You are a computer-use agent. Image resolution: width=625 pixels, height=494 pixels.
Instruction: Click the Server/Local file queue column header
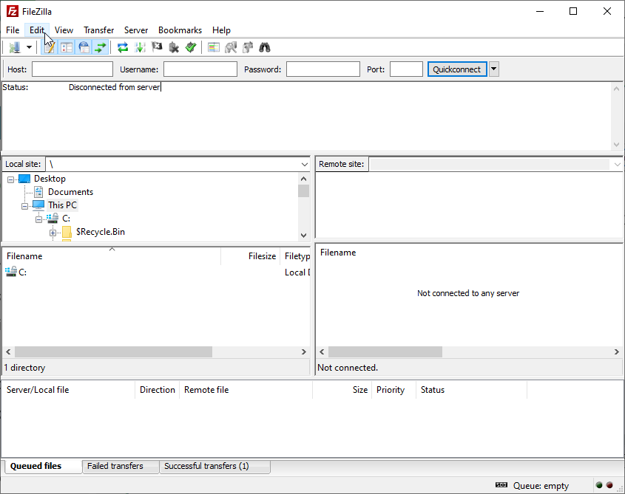[69, 390]
